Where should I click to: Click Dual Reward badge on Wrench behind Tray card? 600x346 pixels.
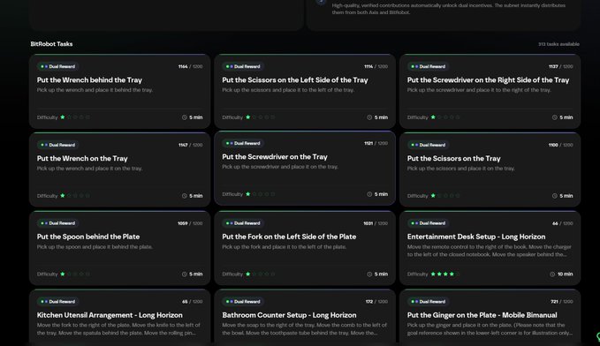(x=57, y=66)
